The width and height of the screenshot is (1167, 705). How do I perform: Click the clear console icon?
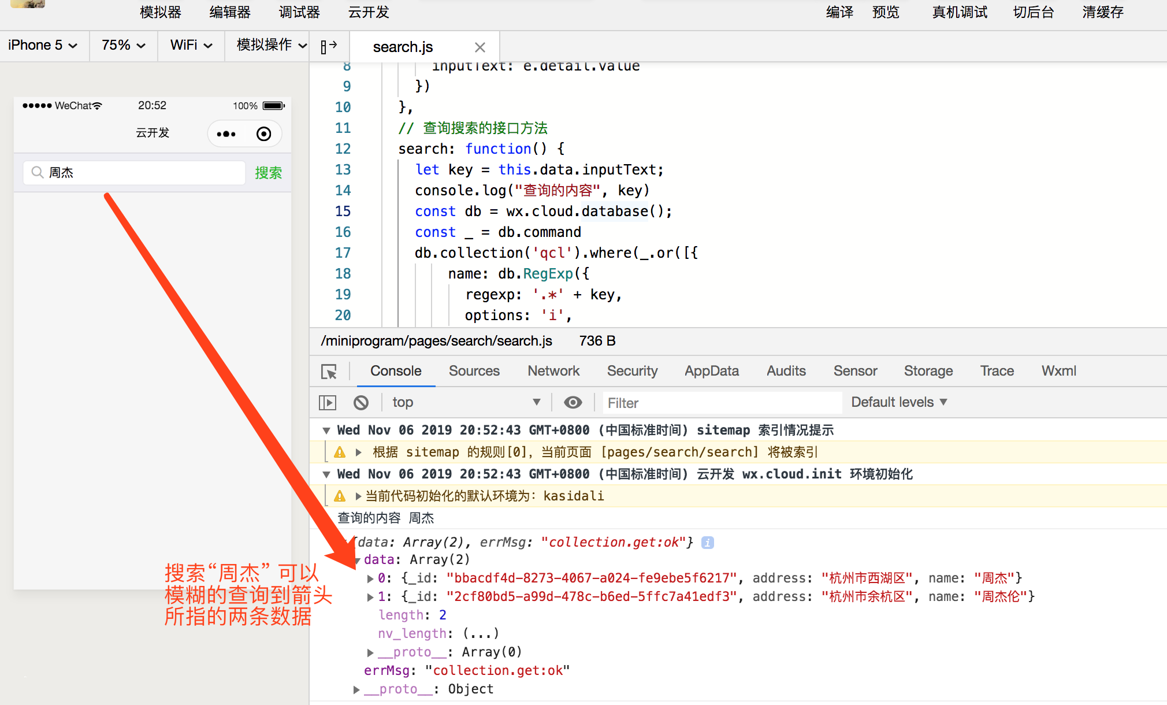[x=361, y=402]
